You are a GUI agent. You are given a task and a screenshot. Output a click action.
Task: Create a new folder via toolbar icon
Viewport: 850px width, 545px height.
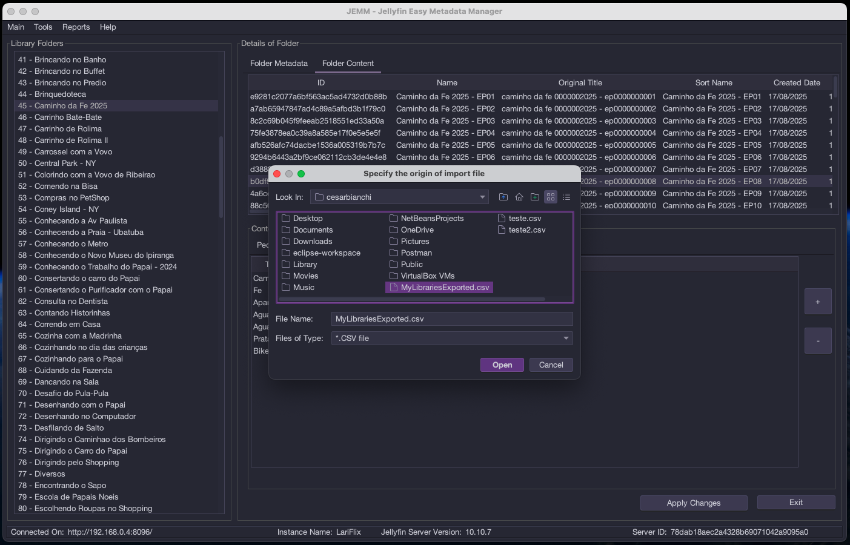[535, 197]
